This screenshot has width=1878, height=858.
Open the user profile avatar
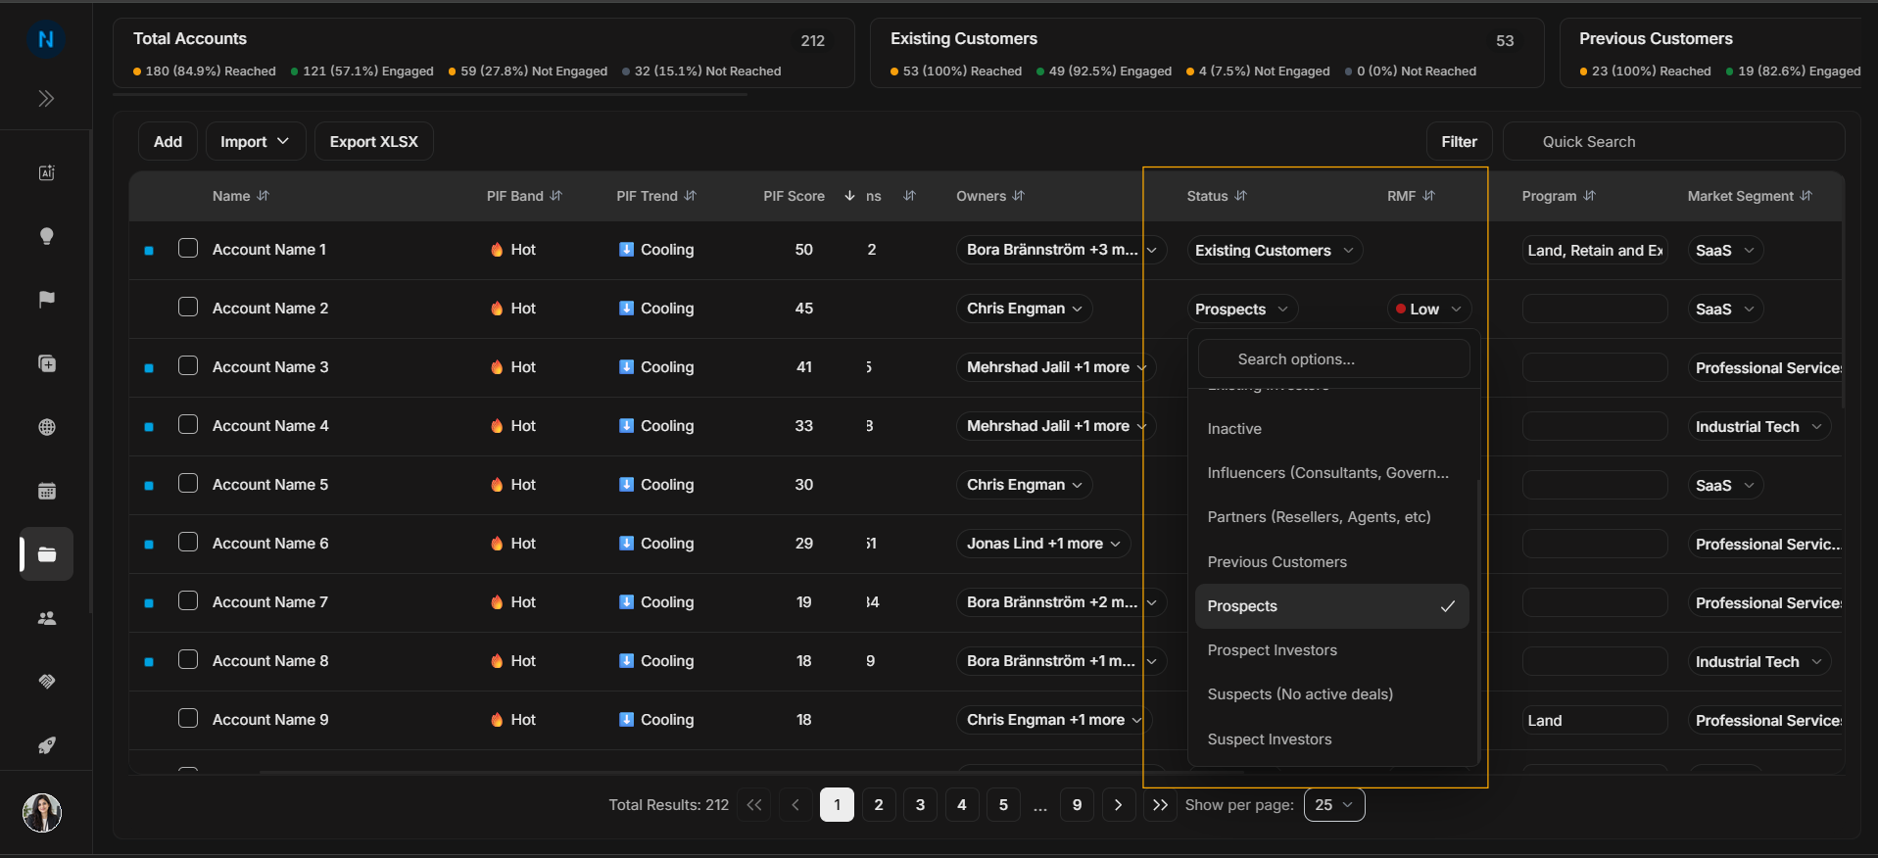click(x=42, y=812)
